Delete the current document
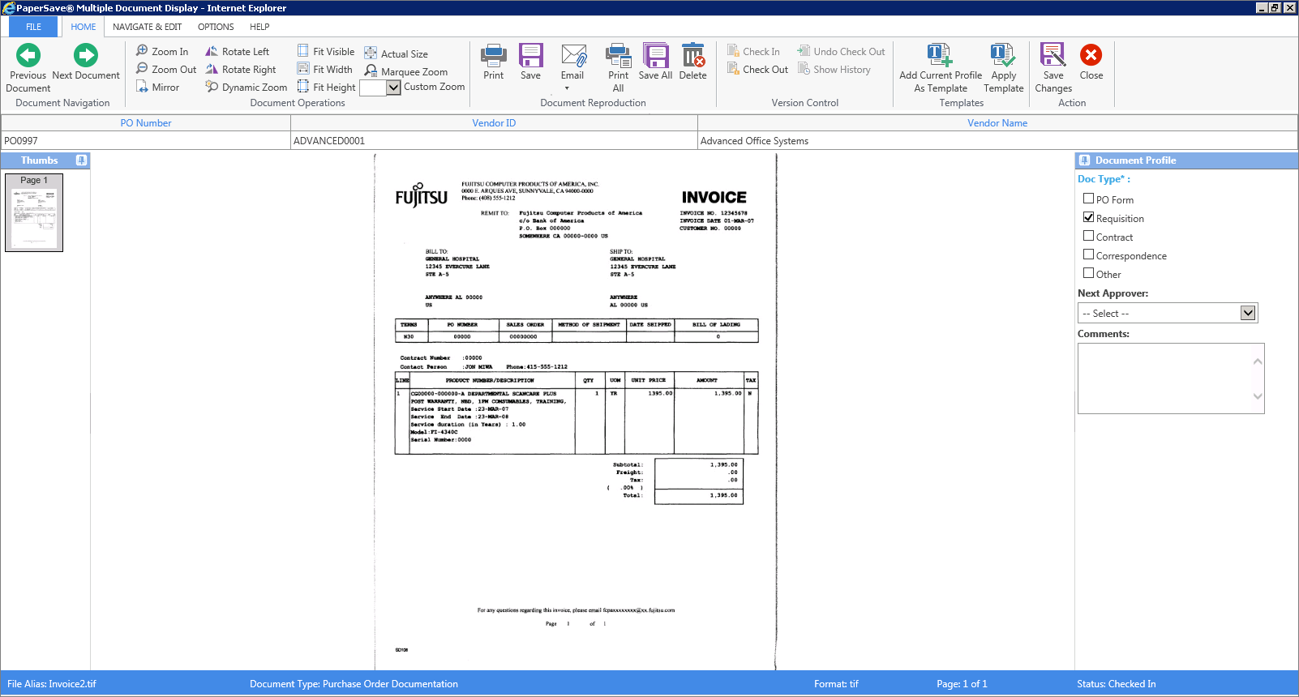Viewport: 1299px width, 697px height. point(692,62)
